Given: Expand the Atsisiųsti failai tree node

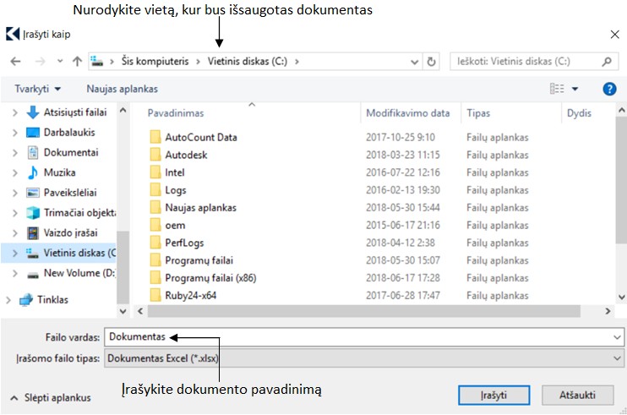Looking at the screenshot, I should [15, 112].
